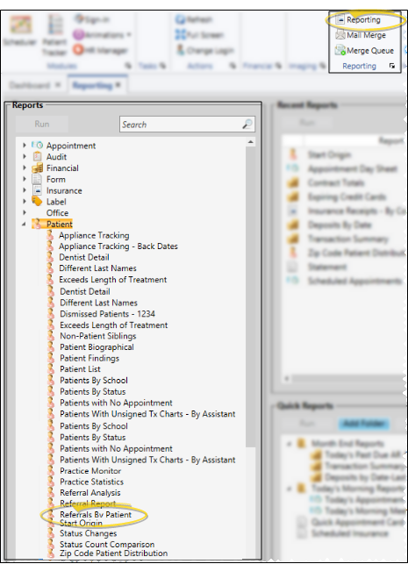Expand the Appointment report category
Viewport: 408px width, 564px height.
tap(24, 146)
